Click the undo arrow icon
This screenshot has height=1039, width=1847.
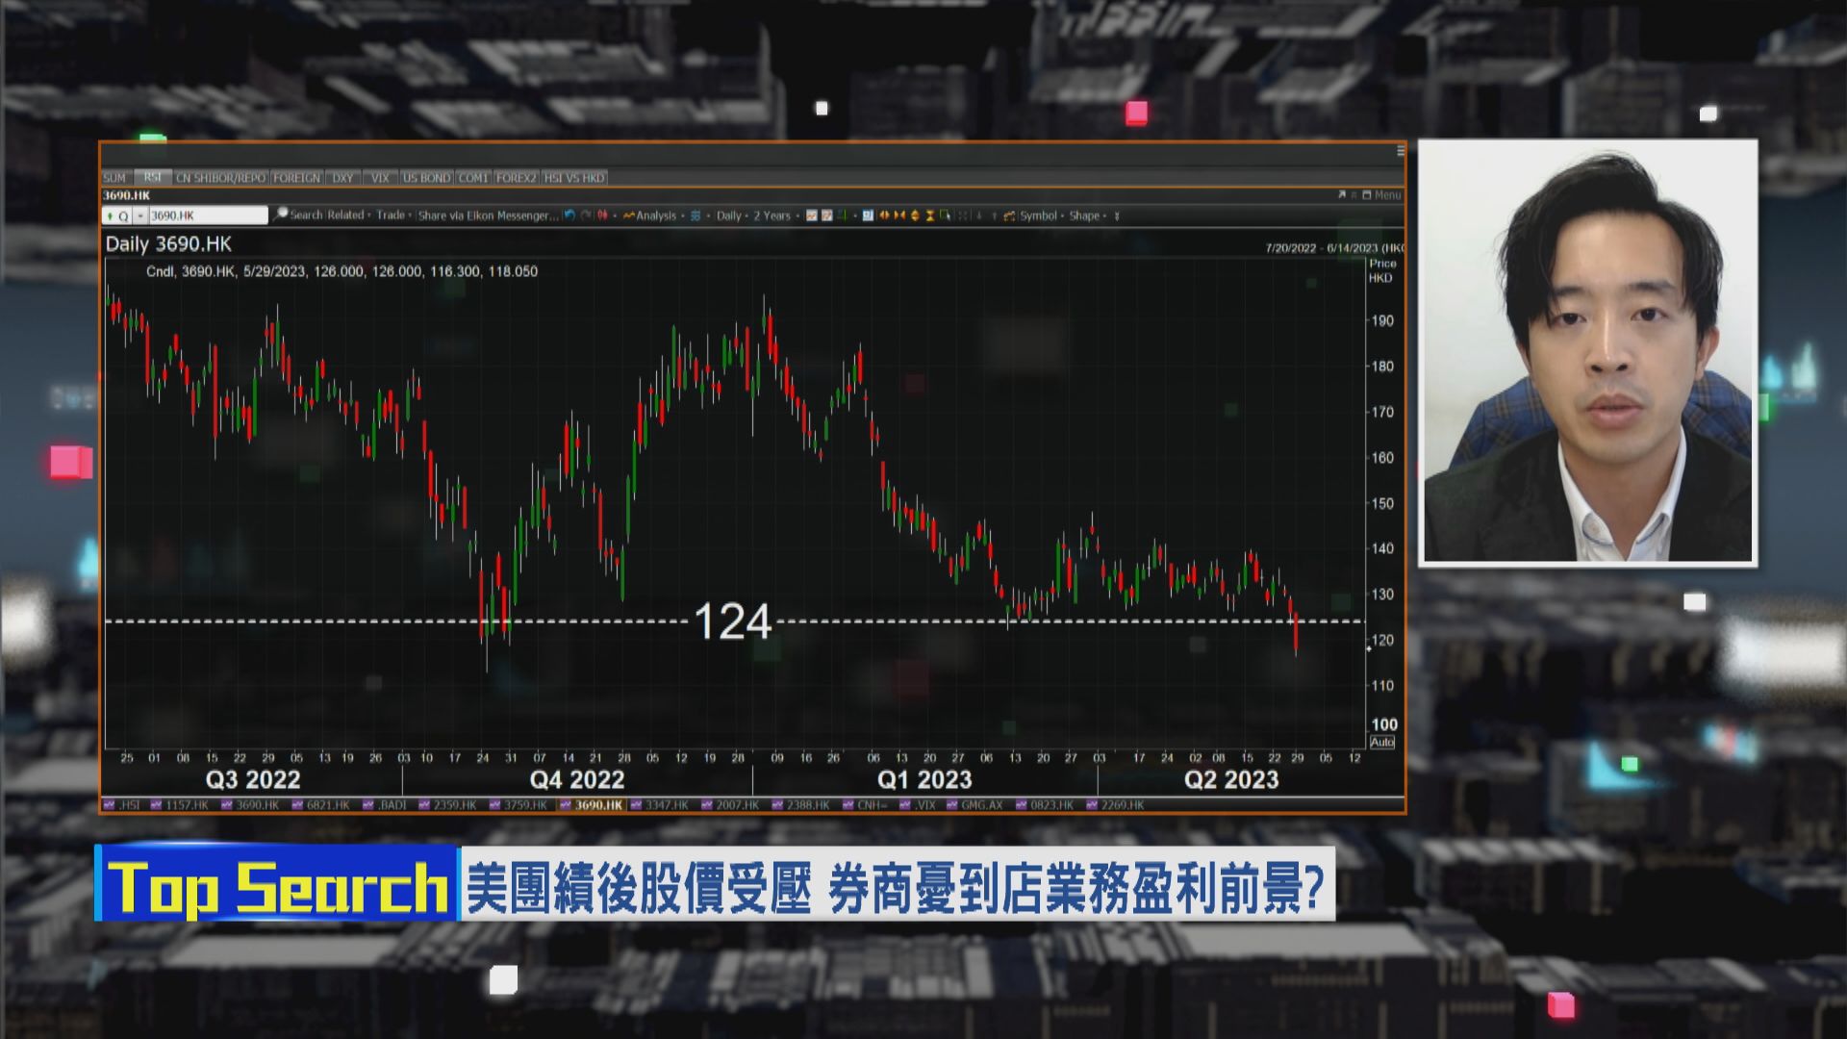coord(569,215)
